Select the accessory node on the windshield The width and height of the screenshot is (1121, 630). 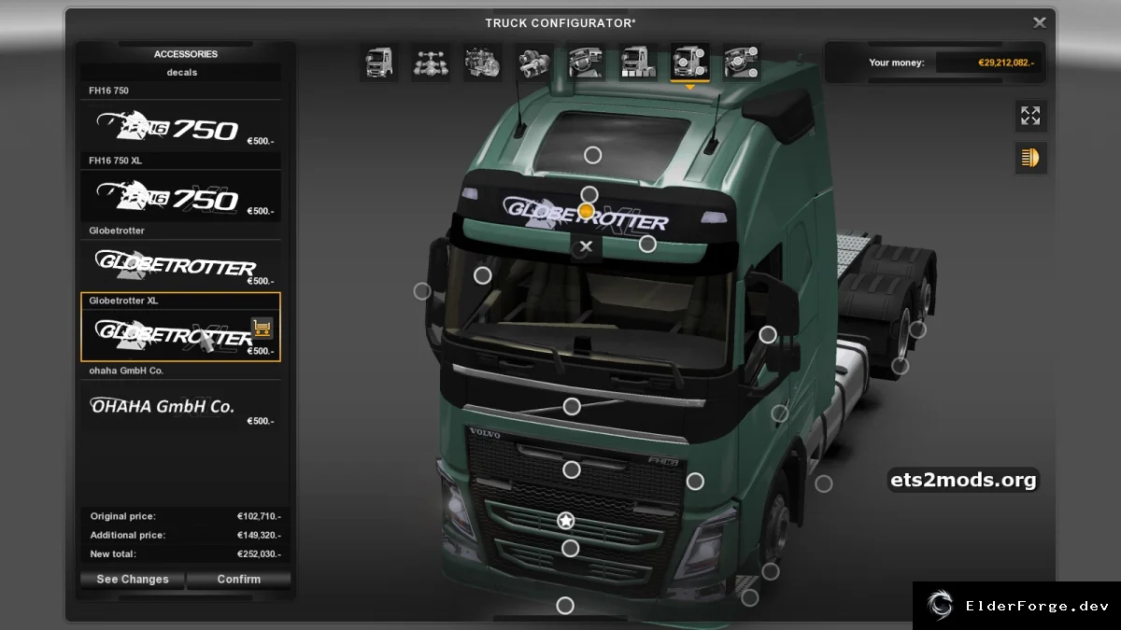pyautogui.click(x=482, y=275)
